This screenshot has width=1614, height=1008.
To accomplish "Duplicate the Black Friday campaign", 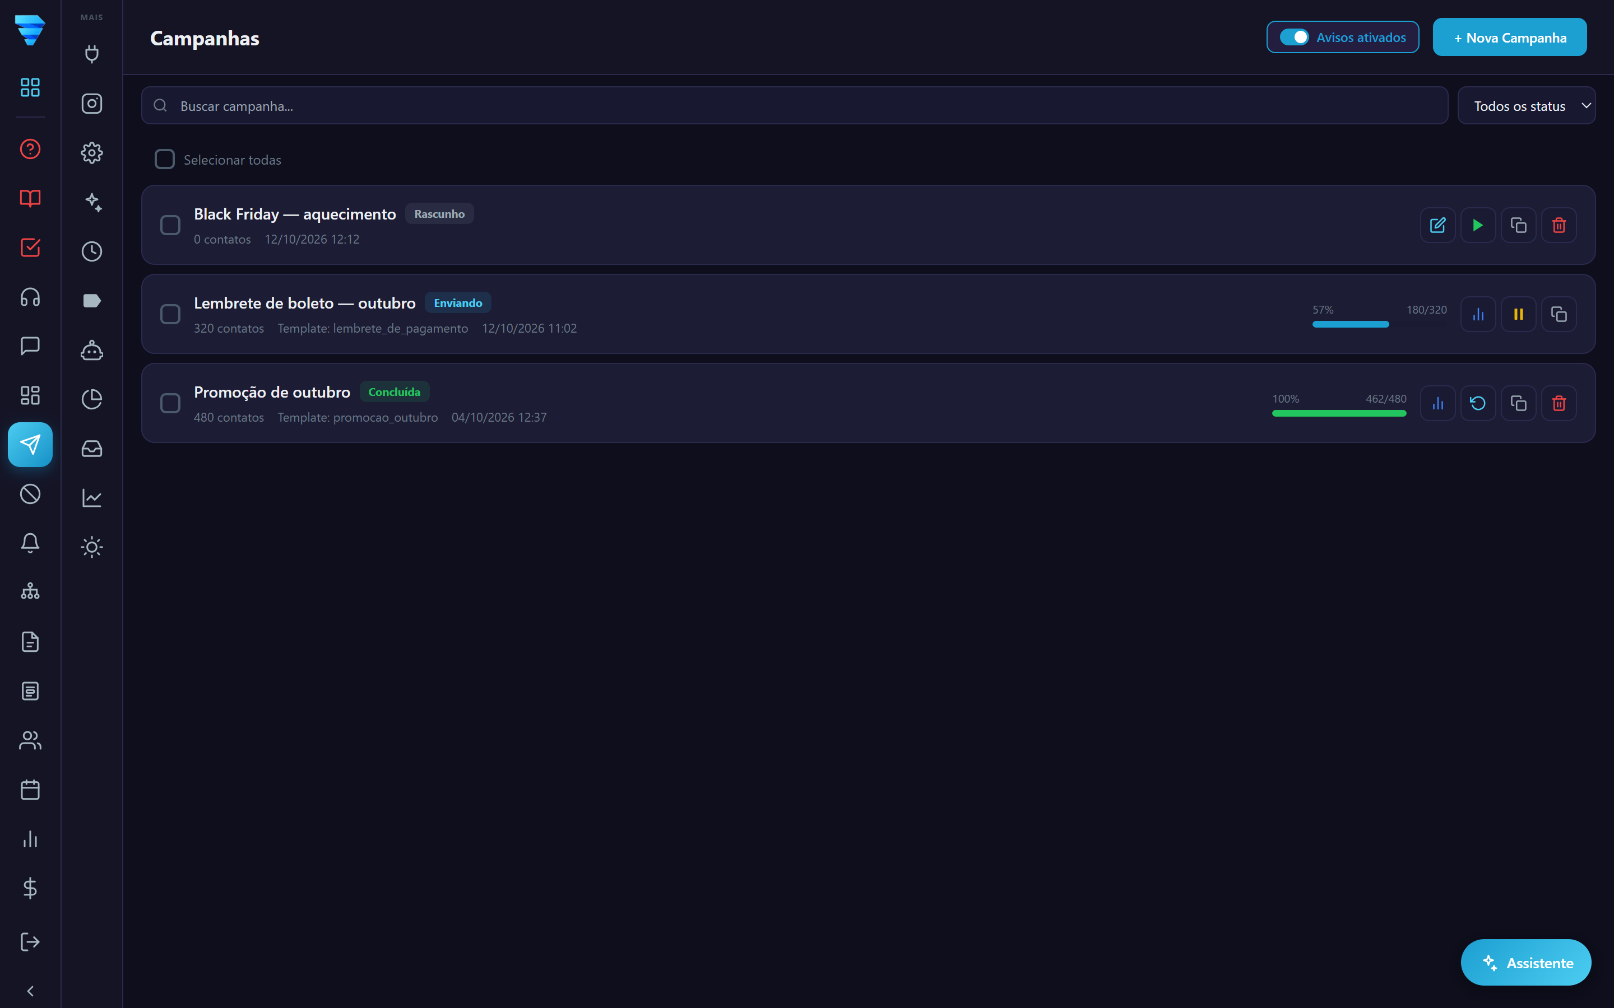I will click(x=1518, y=225).
